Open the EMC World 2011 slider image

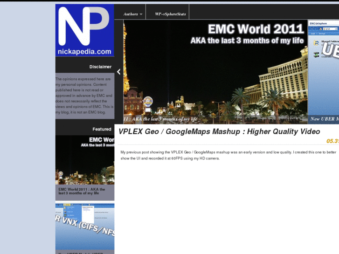215,72
